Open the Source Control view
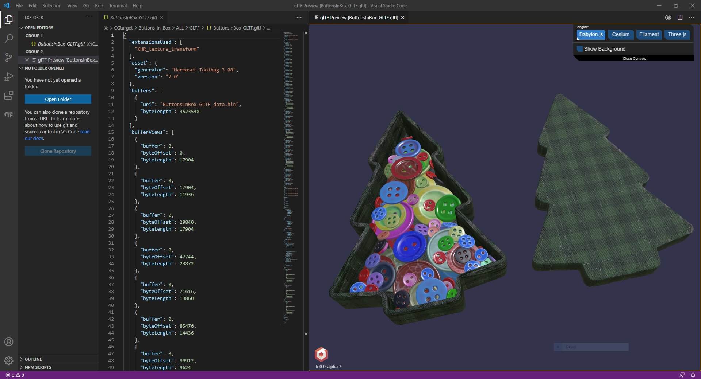This screenshot has height=379, width=701. (x=9, y=58)
